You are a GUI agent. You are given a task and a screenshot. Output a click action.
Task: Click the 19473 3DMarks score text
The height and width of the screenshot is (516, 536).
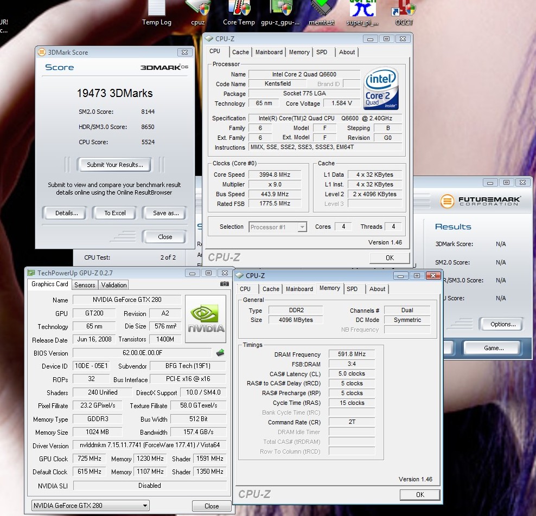[x=115, y=93]
